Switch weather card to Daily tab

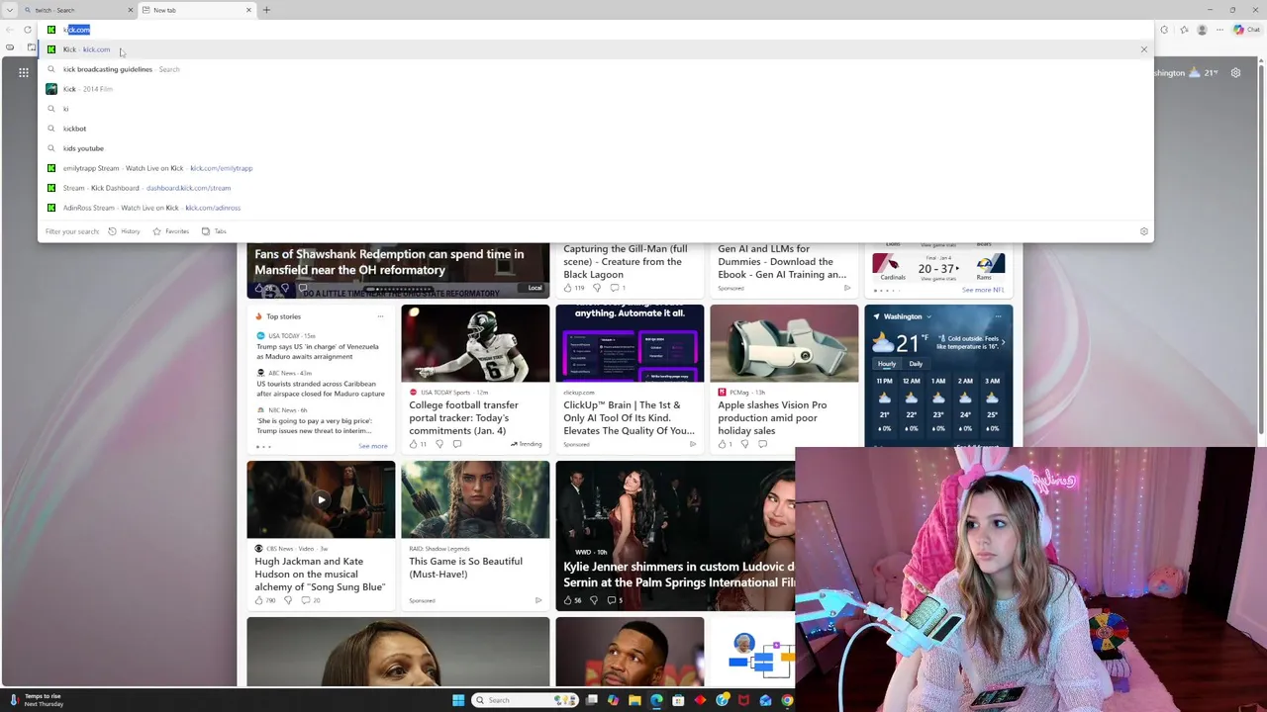click(x=916, y=364)
